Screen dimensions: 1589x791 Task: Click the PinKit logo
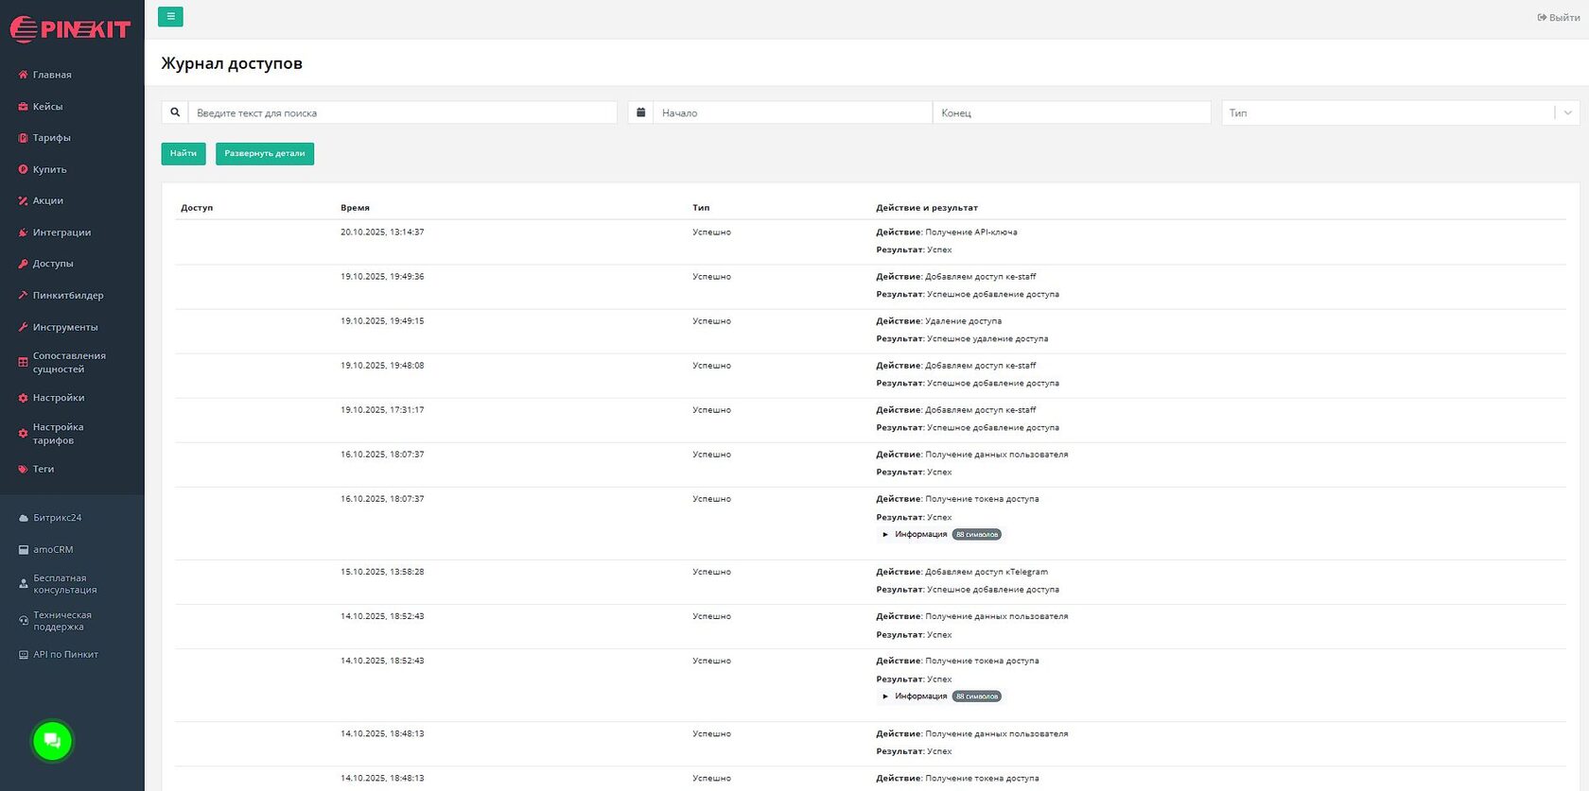[x=70, y=29]
